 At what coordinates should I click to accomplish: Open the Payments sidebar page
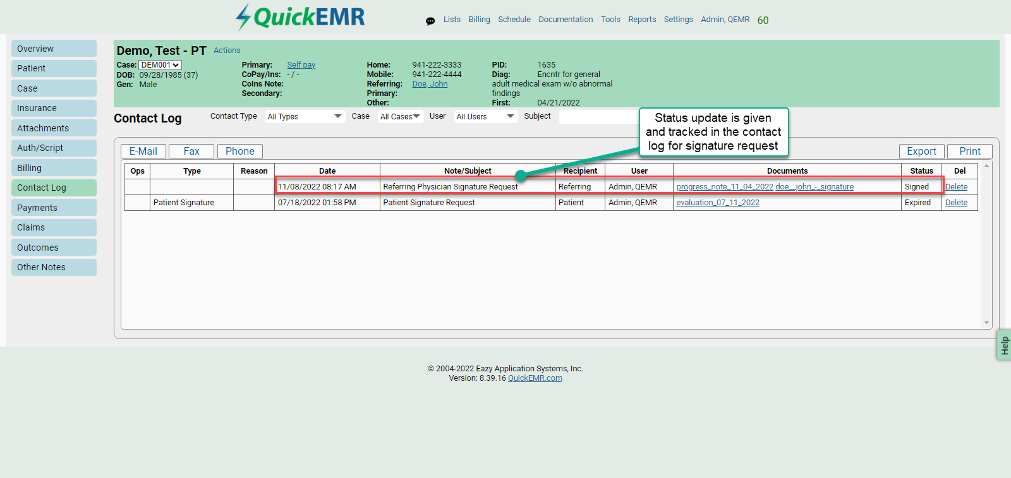click(x=54, y=208)
